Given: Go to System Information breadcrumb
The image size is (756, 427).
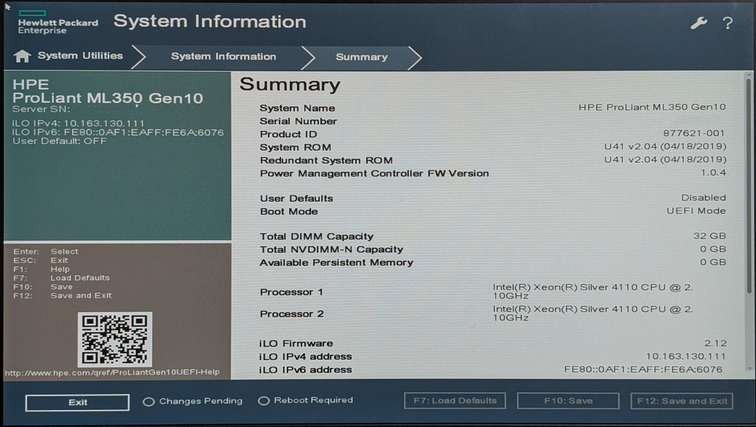Looking at the screenshot, I should tap(224, 56).
